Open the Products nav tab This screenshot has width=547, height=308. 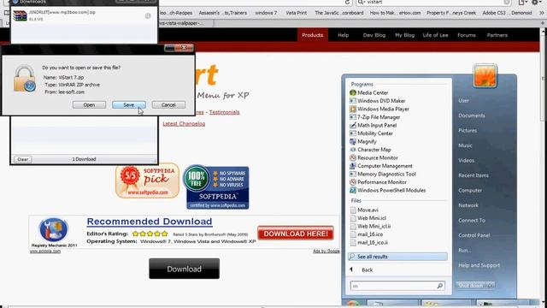coord(313,35)
